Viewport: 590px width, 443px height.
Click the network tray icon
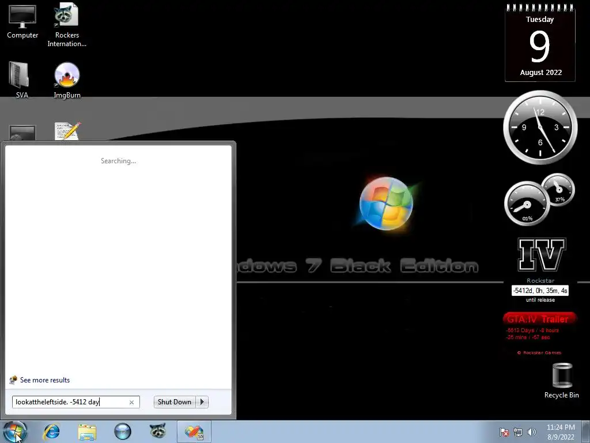tap(518, 432)
